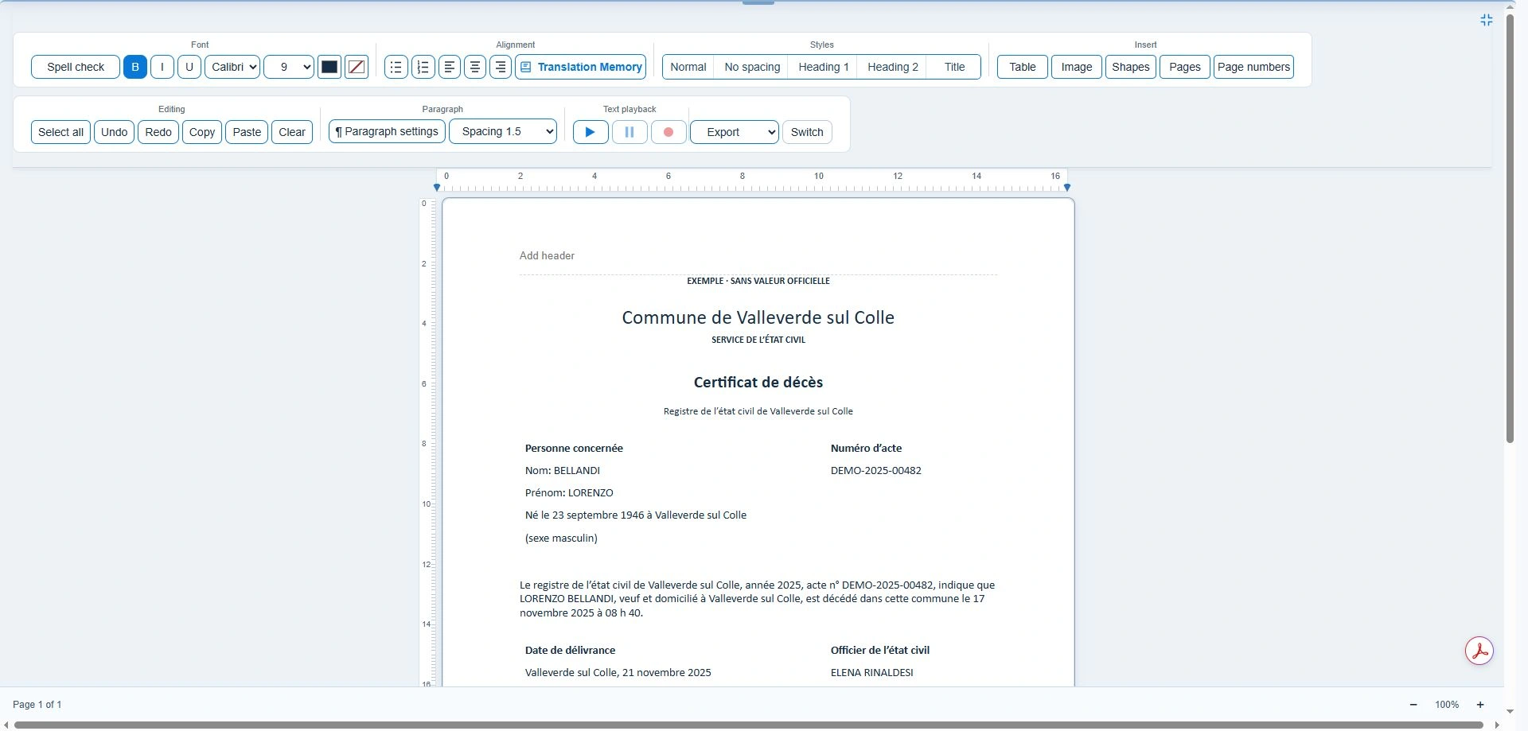Viewport: 1528px width, 731px height.
Task: Open the dark text color swatch
Action: 329,67
